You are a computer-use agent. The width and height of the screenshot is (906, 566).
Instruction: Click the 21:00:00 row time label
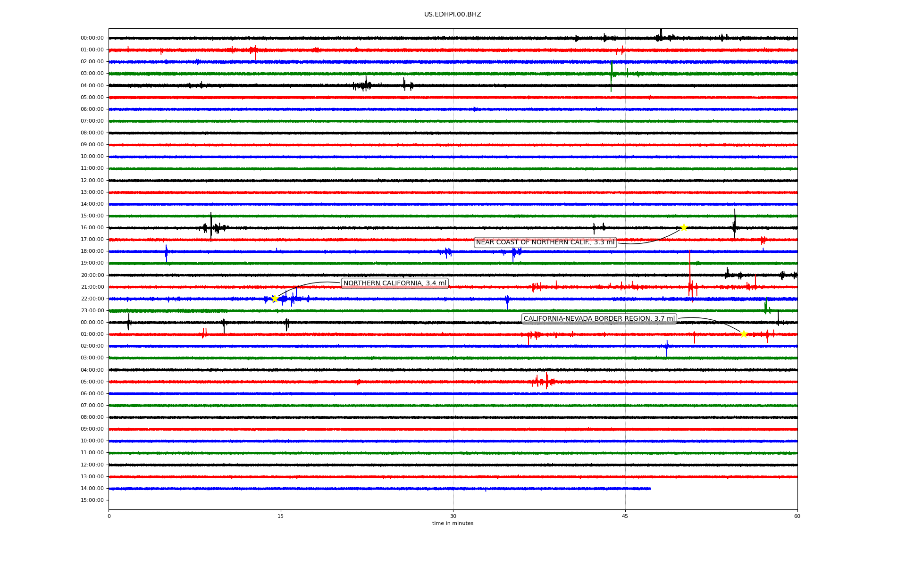tap(92, 287)
